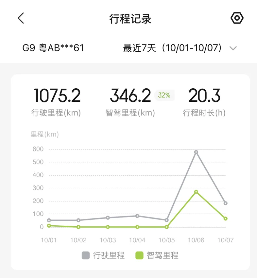This screenshot has height=278, width=257.
Task: Tap the 20.3 行程时长 statistic
Action: 204,96
